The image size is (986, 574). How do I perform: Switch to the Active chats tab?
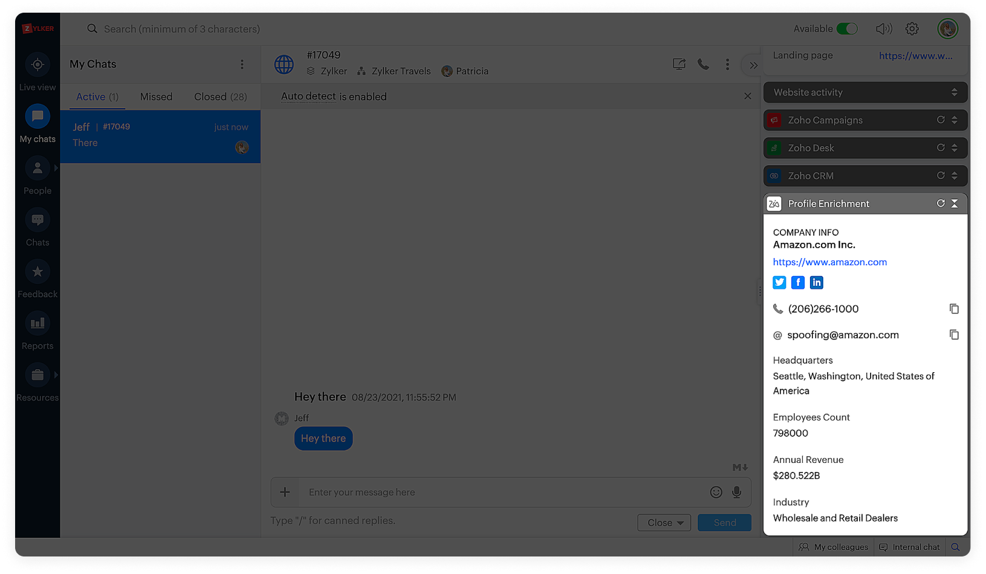point(97,97)
